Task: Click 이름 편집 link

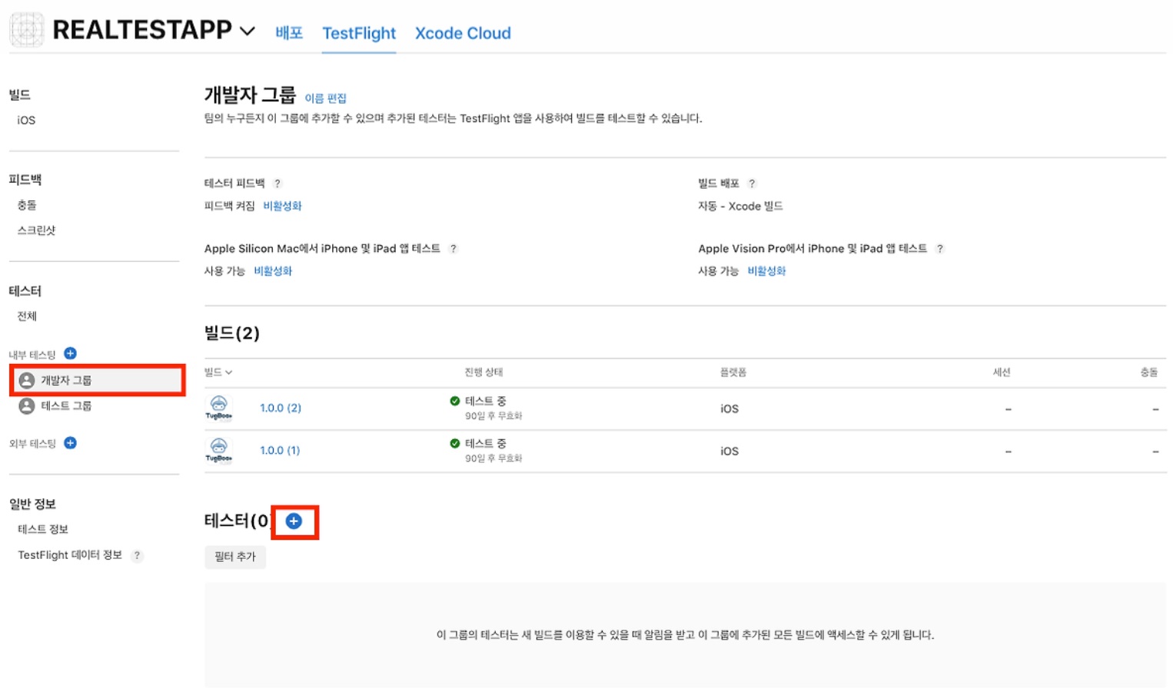Action: 326,98
